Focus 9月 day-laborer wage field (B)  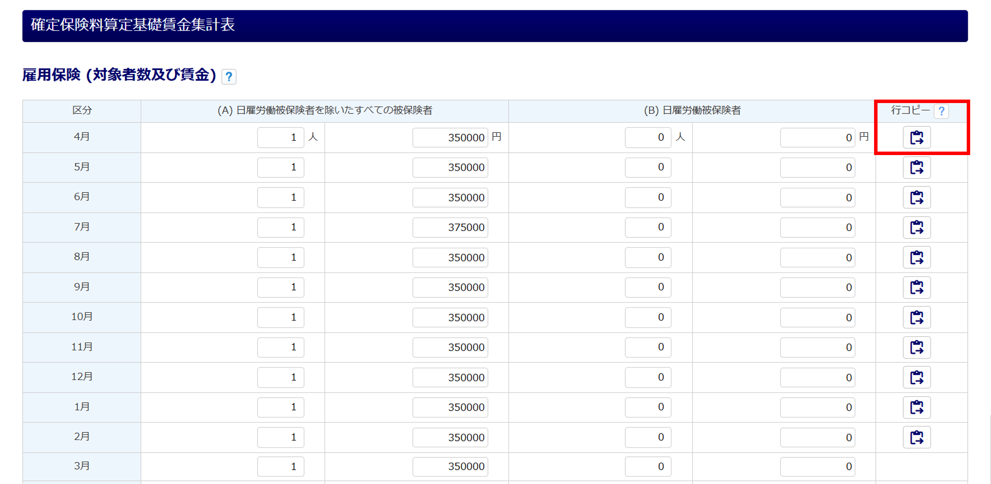pos(818,287)
